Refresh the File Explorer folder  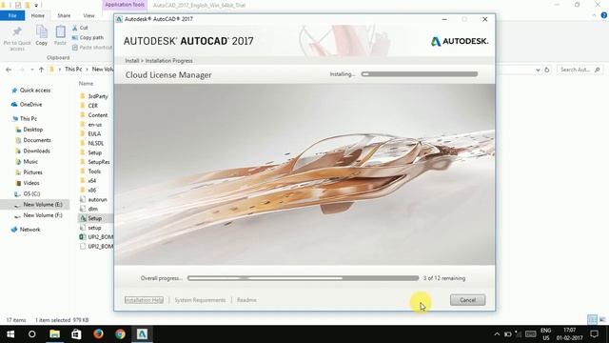547,70
